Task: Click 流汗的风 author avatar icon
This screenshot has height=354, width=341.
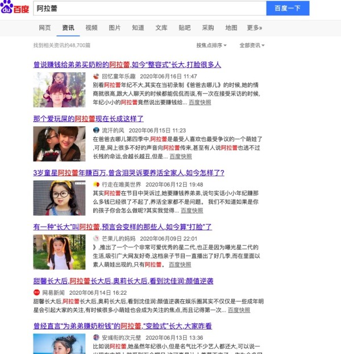Action: 96,130
